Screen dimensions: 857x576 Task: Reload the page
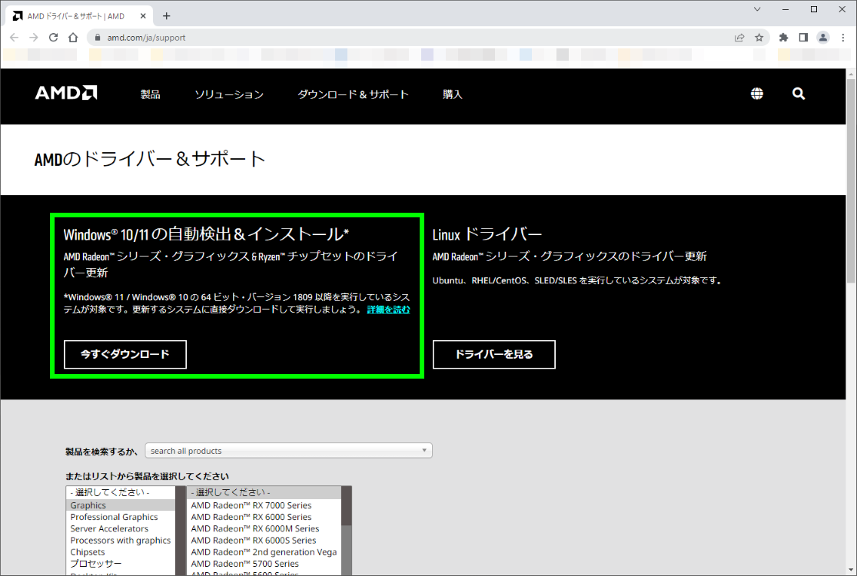(x=54, y=38)
